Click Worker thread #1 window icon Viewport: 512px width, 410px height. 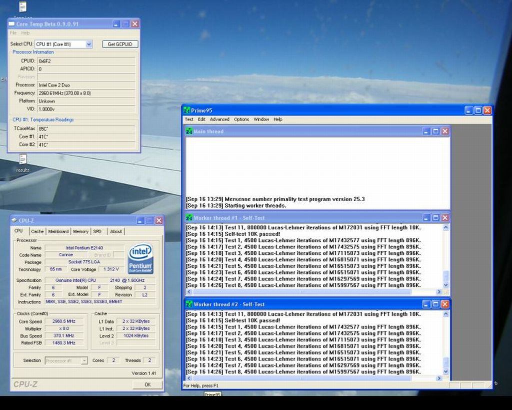pyautogui.click(x=189, y=218)
